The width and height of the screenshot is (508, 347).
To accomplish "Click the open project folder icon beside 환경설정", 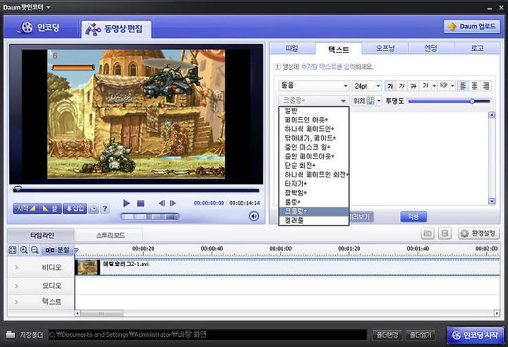I will (428, 233).
